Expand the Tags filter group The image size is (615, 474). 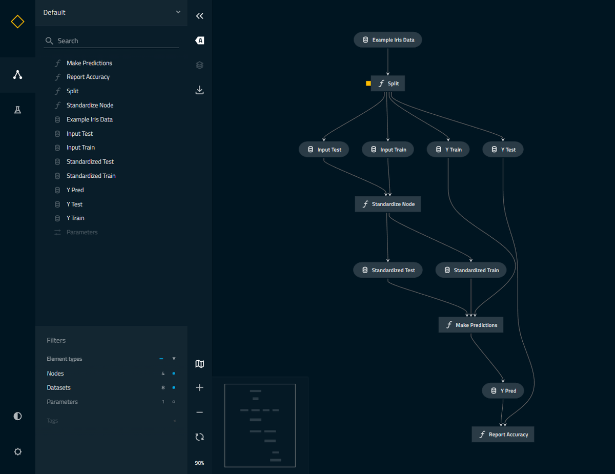tap(174, 421)
